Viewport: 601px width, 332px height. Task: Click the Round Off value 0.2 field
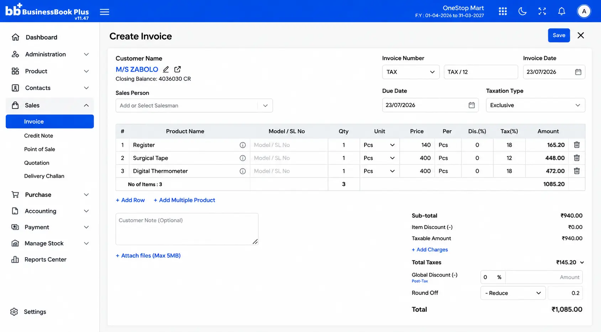565,293
